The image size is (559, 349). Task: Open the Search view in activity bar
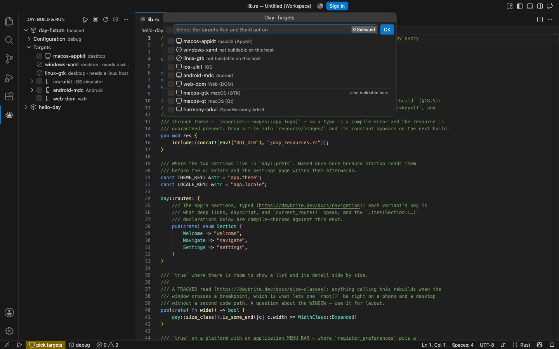tap(9, 40)
